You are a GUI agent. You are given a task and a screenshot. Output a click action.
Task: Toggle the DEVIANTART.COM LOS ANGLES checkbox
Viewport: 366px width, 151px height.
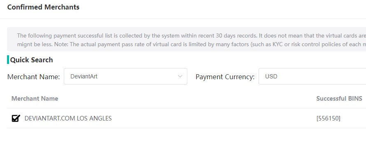(16, 118)
